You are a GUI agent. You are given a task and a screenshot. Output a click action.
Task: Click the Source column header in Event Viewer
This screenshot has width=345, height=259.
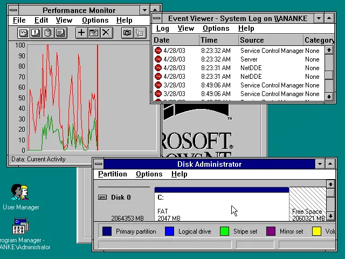(x=252, y=40)
